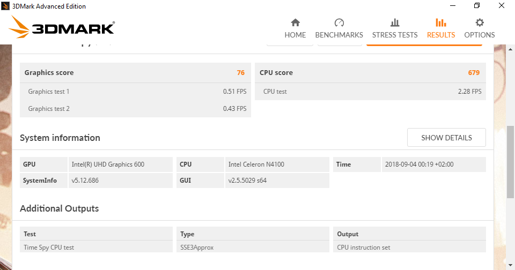515x270 pixels.
Task: Click the SSE3Approx type cell
Action: 253,247
